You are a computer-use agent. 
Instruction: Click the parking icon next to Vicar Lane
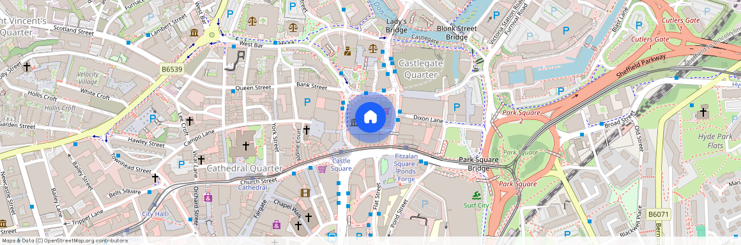pos(181,164)
